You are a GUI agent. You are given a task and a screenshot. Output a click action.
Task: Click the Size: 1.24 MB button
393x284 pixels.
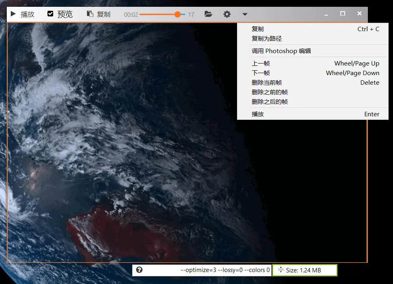click(x=305, y=270)
